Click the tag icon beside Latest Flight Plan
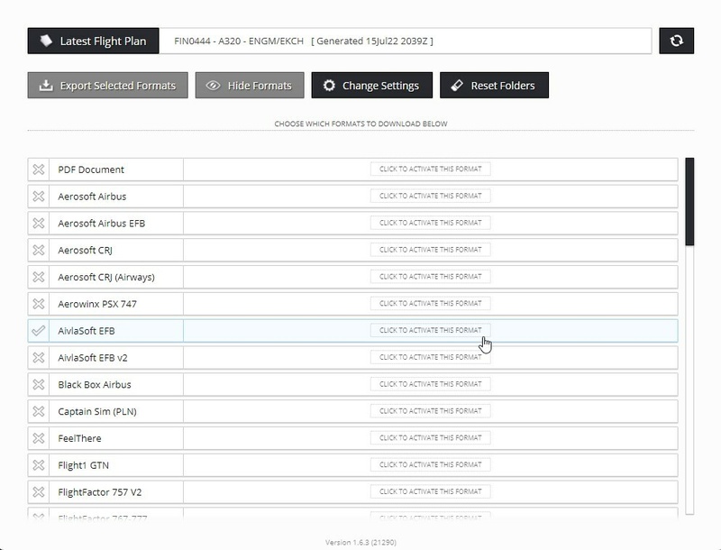721x550 pixels. click(46, 41)
